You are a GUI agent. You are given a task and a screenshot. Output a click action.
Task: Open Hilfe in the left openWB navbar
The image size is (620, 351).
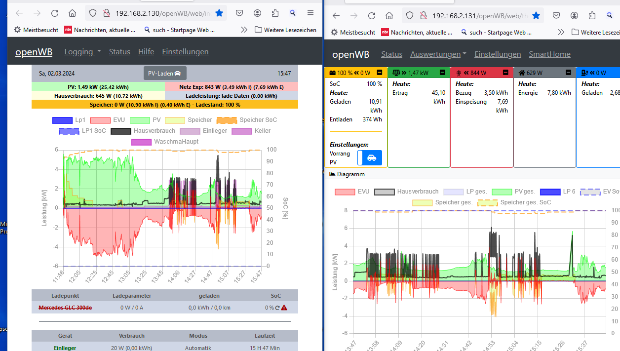[146, 52]
